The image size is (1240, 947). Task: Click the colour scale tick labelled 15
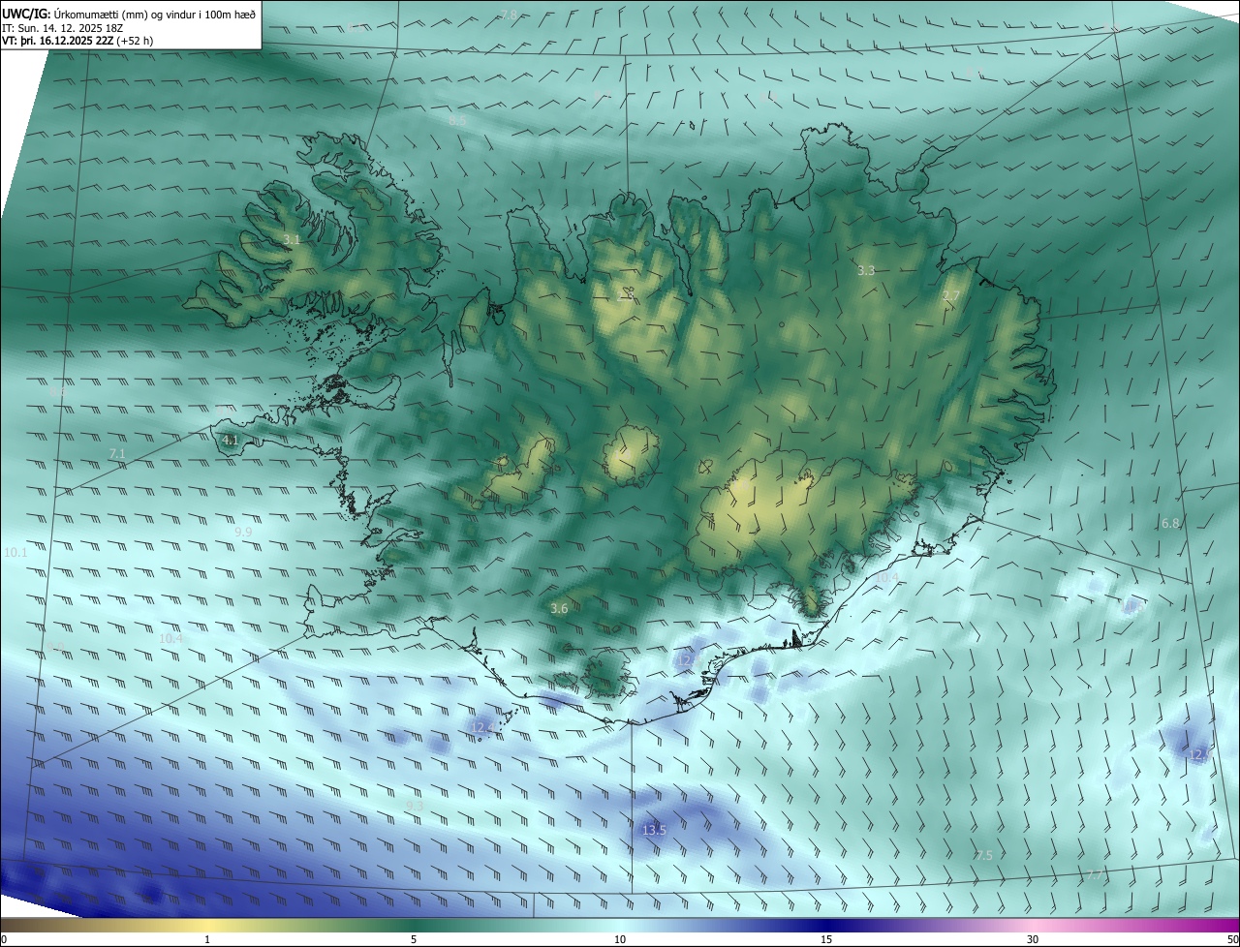point(826,939)
